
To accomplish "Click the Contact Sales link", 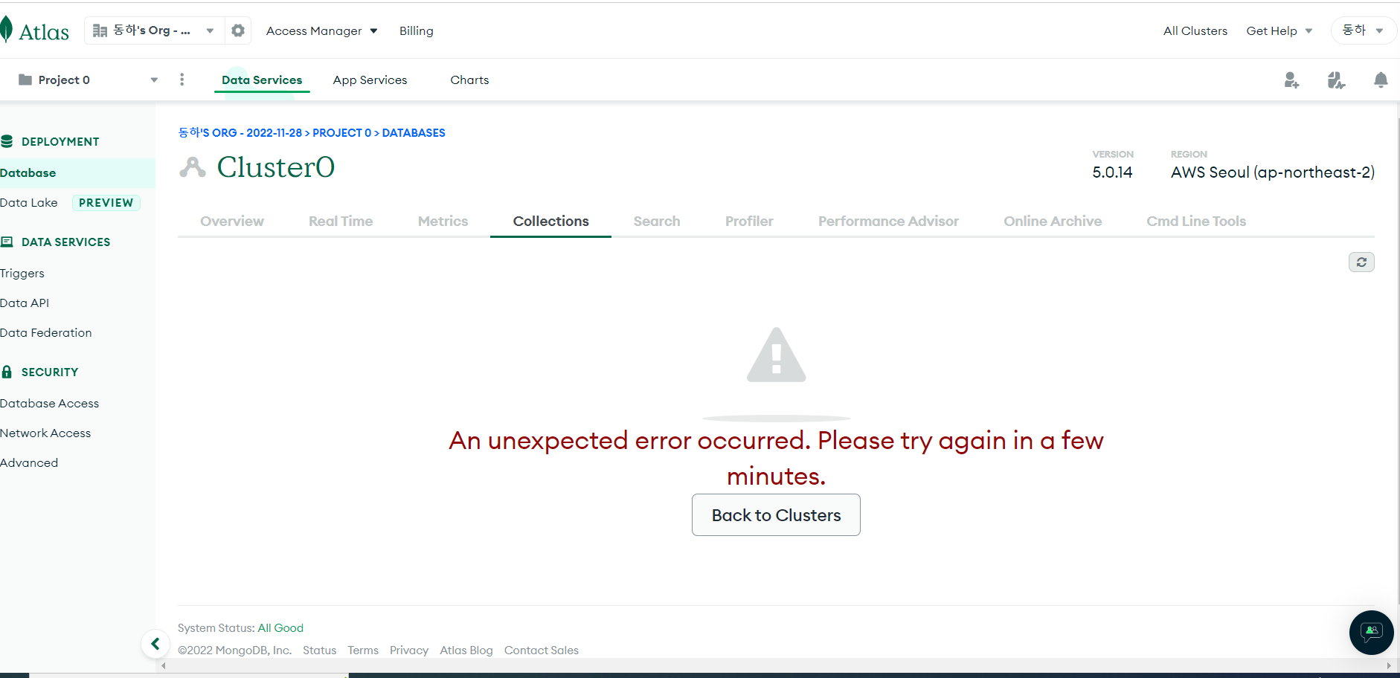I will pyautogui.click(x=542, y=650).
